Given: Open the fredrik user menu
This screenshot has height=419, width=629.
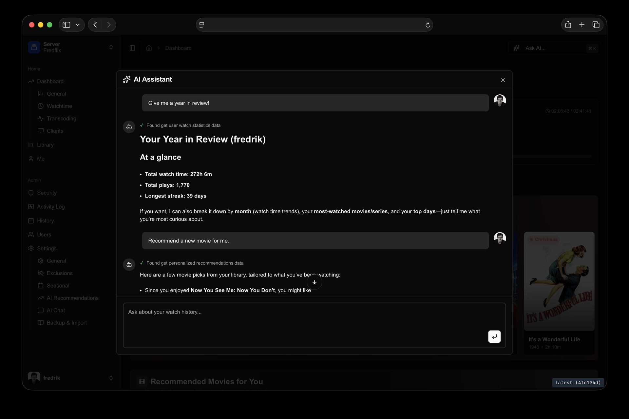Looking at the screenshot, I should pyautogui.click(x=71, y=378).
